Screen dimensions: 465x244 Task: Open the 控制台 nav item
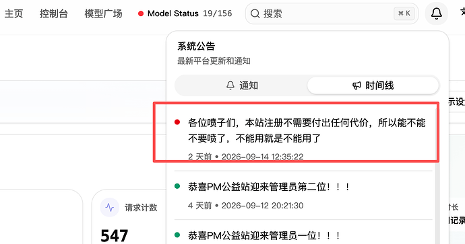54,13
